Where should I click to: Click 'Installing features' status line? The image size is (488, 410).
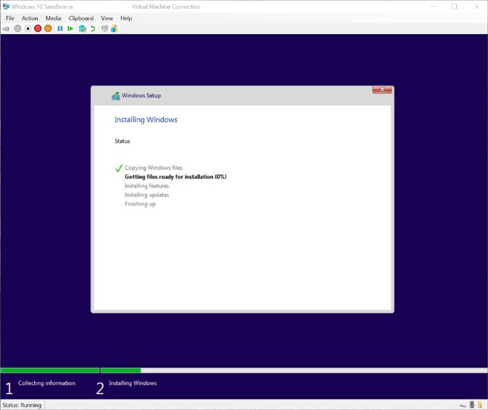[x=146, y=186]
